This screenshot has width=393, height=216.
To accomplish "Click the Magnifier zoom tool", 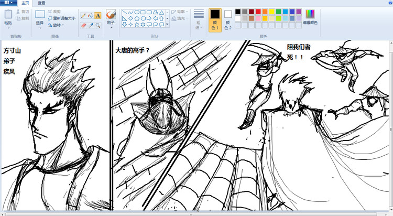I will coord(98,25).
